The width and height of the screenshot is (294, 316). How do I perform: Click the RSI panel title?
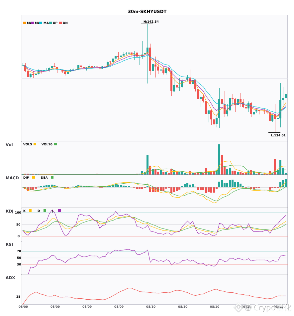(9, 244)
